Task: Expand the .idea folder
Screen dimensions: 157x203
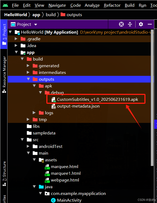Action: pyautogui.click(x=16, y=45)
